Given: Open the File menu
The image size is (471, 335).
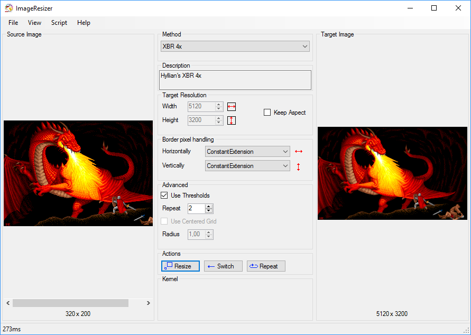Looking at the screenshot, I should point(13,23).
